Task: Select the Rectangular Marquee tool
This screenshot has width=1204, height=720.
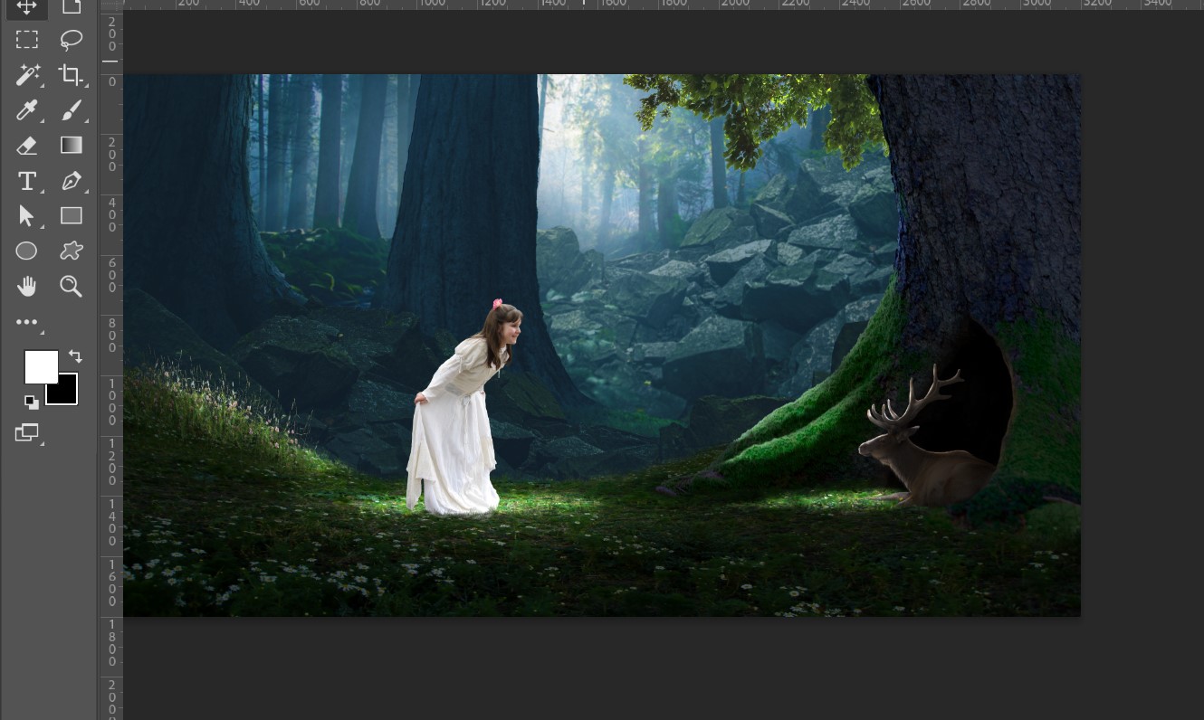Action: [27, 40]
